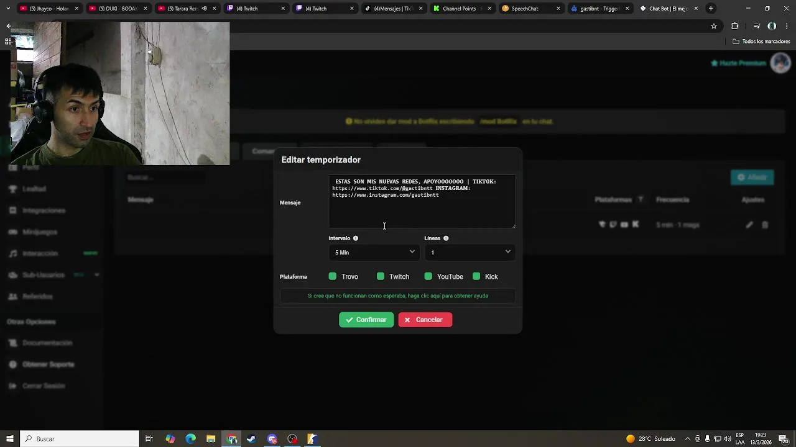Toggle the Twitch platform checkbox
The width and height of the screenshot is (796, 447).
tap(381, 276)
